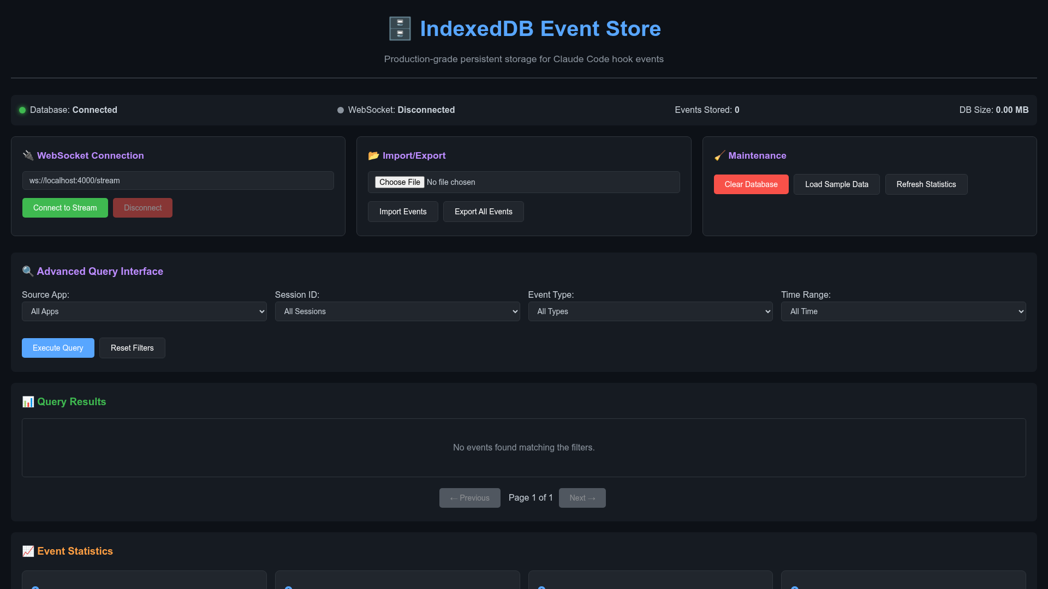The width and height of the screenshot is (1048, 589).
Task: Click the WebSocket URL input field
Action: (178, 181)
